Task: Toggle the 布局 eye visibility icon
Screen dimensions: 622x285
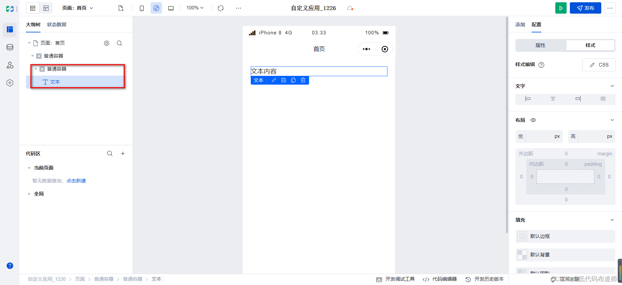Action: 533,120
